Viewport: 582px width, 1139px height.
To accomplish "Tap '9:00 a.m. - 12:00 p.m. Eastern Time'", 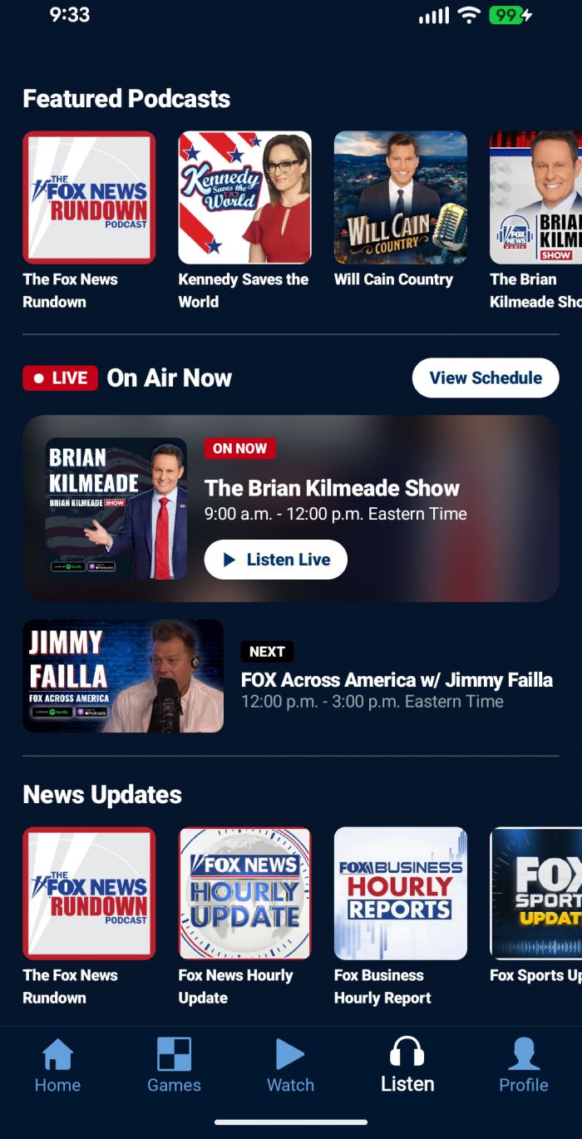I will 336,514.
